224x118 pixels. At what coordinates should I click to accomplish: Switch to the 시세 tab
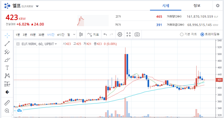(x=165, y=6)
